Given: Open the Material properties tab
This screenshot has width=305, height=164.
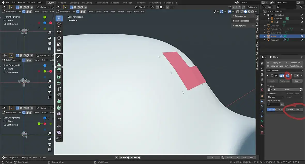Looking at the screenshot, I should tap(262, 126).
